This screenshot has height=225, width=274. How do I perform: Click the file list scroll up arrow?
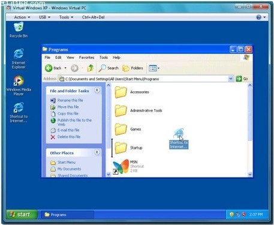pyautogui.click(x=250, y=85)
